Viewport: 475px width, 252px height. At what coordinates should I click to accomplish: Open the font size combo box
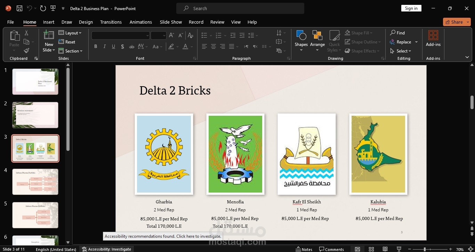tap(159, 35)
